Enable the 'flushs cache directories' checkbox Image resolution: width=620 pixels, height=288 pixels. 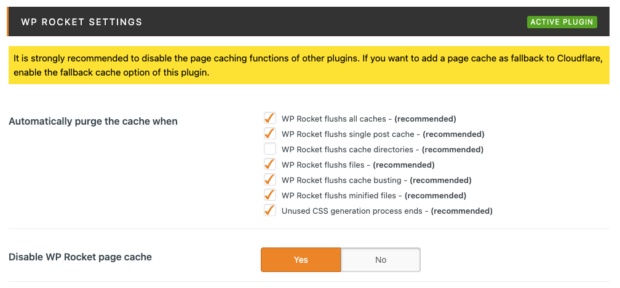coord(270,149)
